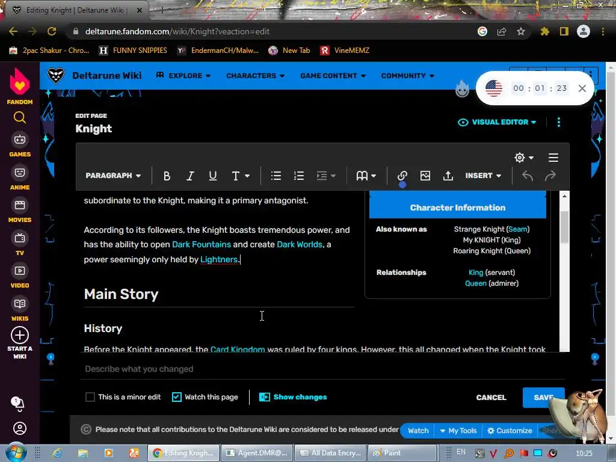
Task: Open editor settings gear menu
Action: [x=524, y=158]
